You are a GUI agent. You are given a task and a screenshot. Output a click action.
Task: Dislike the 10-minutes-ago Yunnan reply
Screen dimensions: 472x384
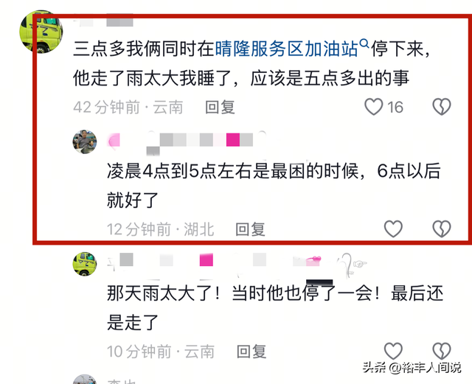pos(442,351)
